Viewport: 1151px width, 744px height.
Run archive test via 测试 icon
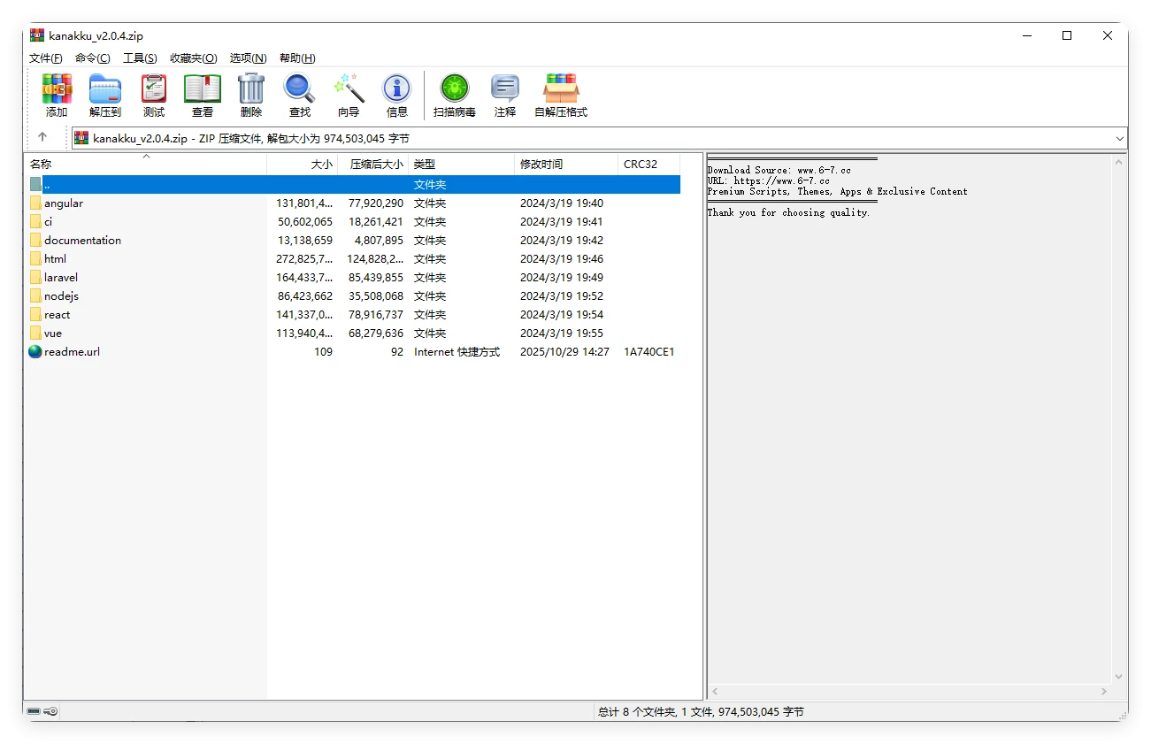point(153,95)
